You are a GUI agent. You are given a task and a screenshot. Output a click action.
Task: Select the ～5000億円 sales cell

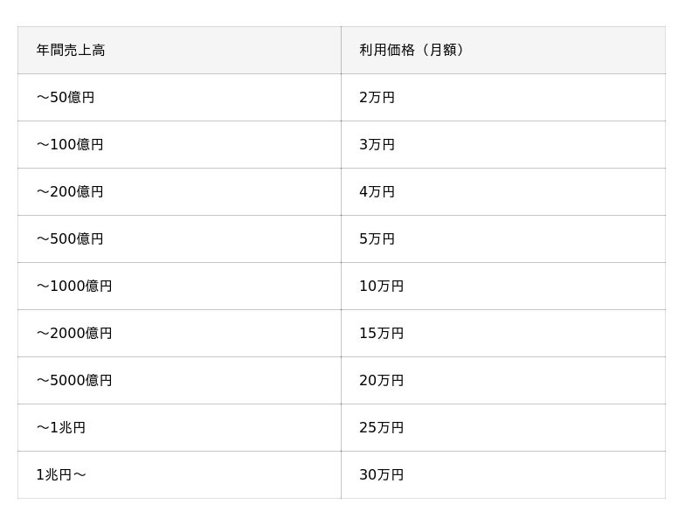pos(179,381)
